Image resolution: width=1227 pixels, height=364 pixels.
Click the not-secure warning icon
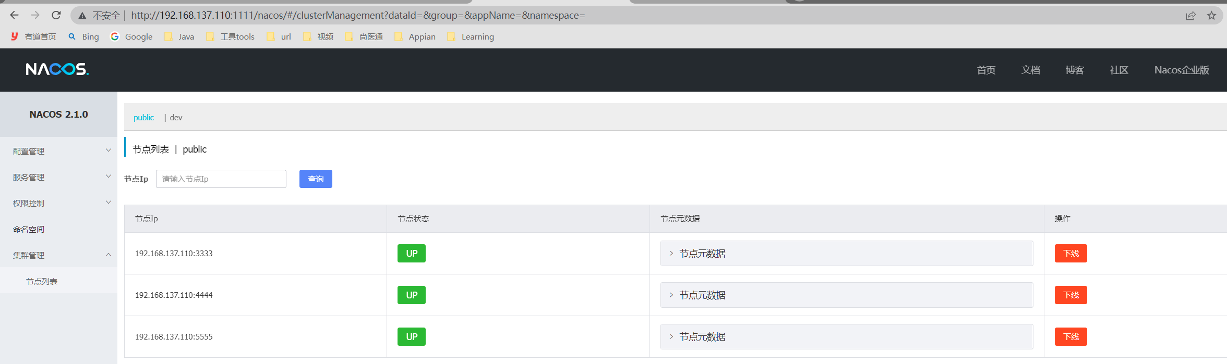click(82, 16)
